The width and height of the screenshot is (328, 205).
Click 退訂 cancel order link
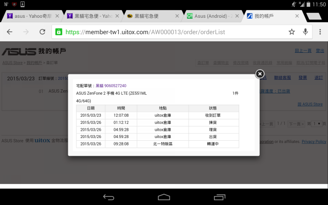(318, 77)
